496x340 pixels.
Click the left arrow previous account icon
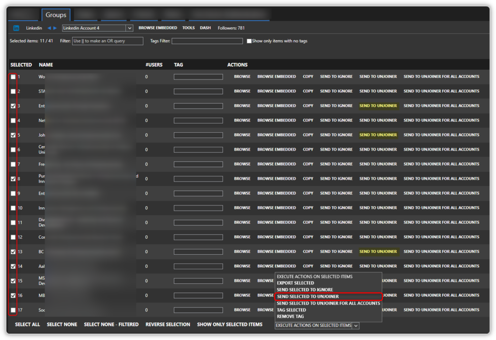pyautogui.click(x=49, y=28)
